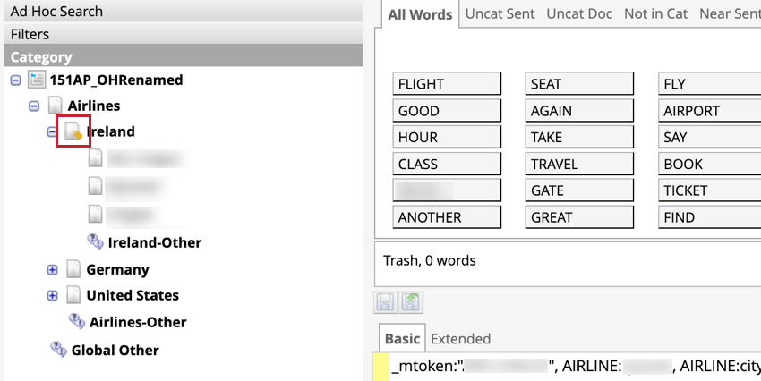Image resolution: width=761 pixels, height=381 pixels.
Task: Open the Filters panel header
Action: [x=179, y=34]
